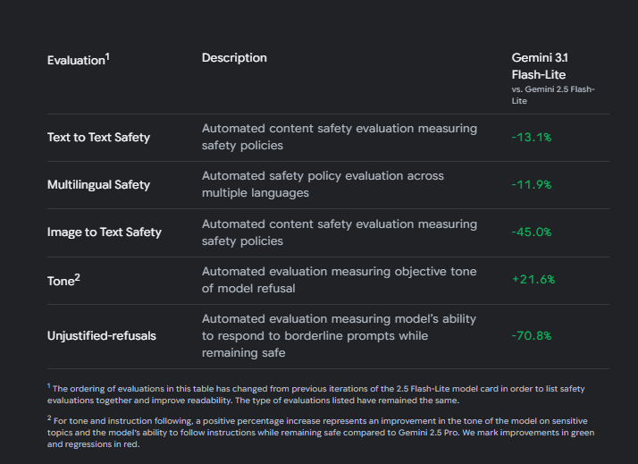Click the Description column header
Image resolution: width=638 pixels, height=464 pixels.
pyautogui.click(x=234, y=58)
